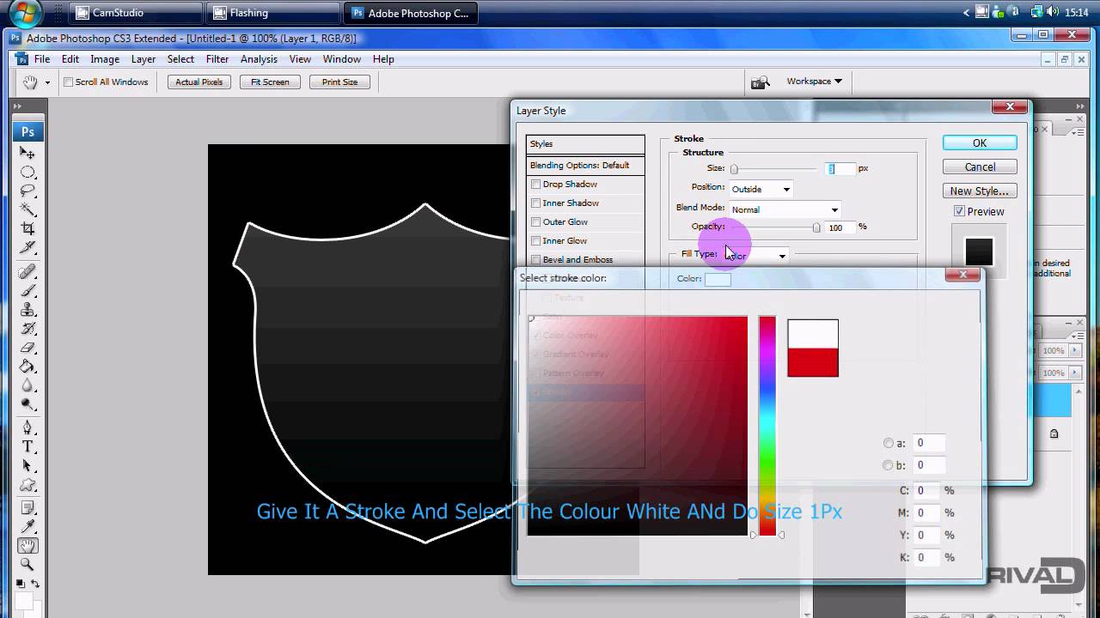Screen dimensions: 1100x618
Task: Select the Eraser tool
Action: click(x=27, y=347)
